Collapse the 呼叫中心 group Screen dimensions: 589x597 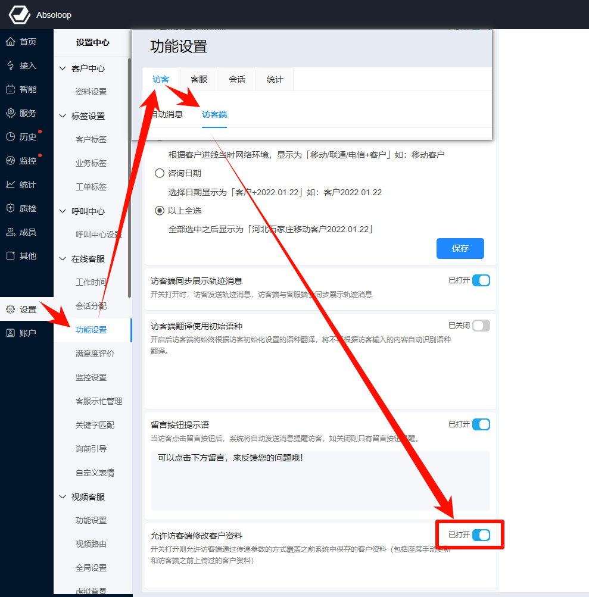point(63,211)
